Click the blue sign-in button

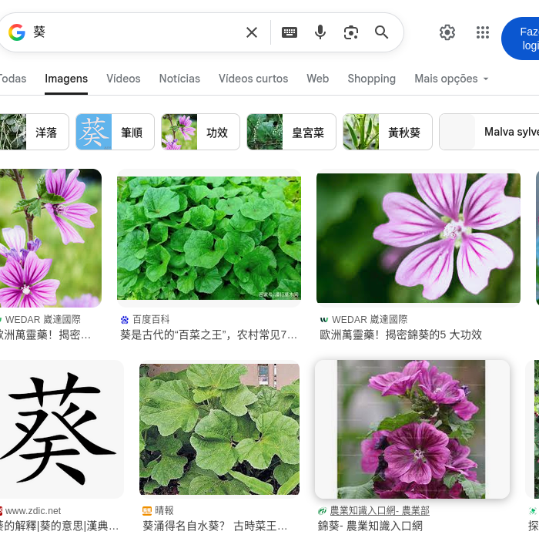tap(520, 39)
